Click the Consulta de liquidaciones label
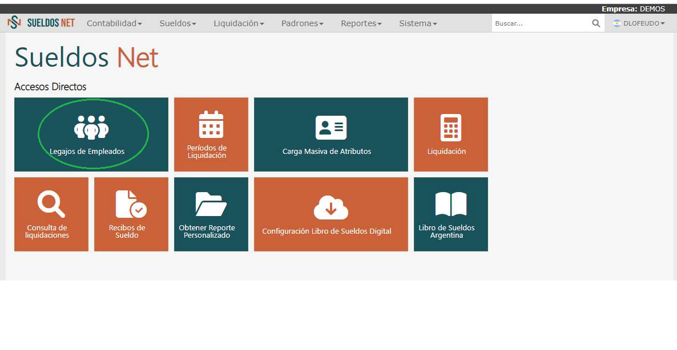This screenshot has height=350, width=677. click(x=47, y=231)
